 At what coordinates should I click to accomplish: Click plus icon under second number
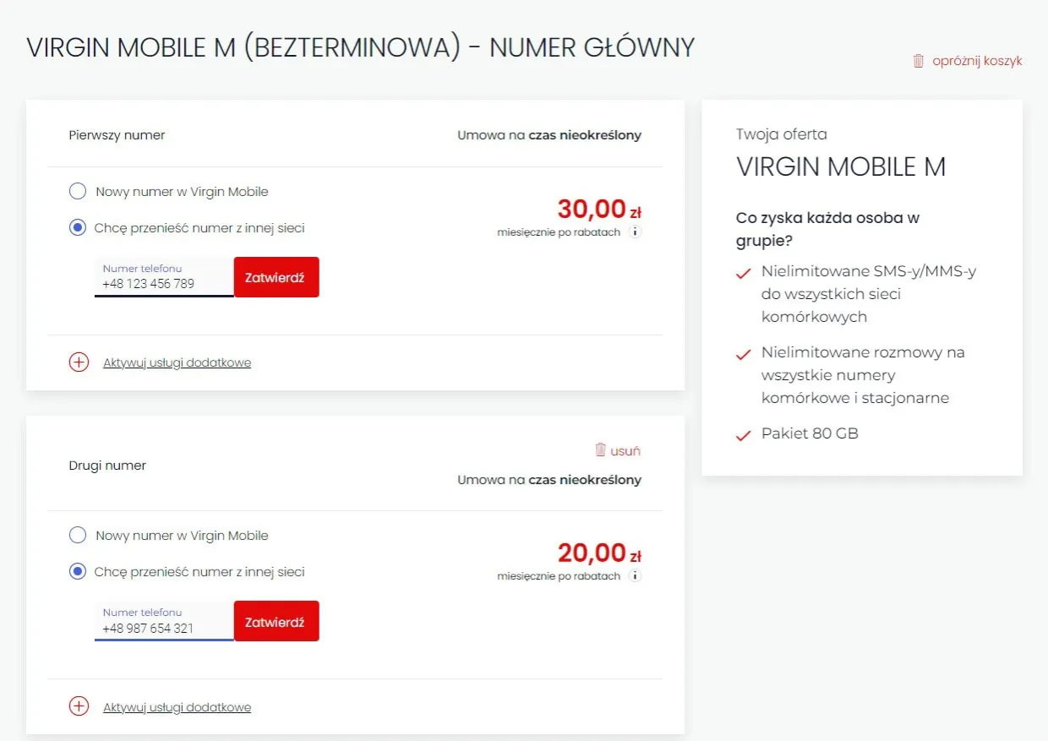[x=79, y=706]
